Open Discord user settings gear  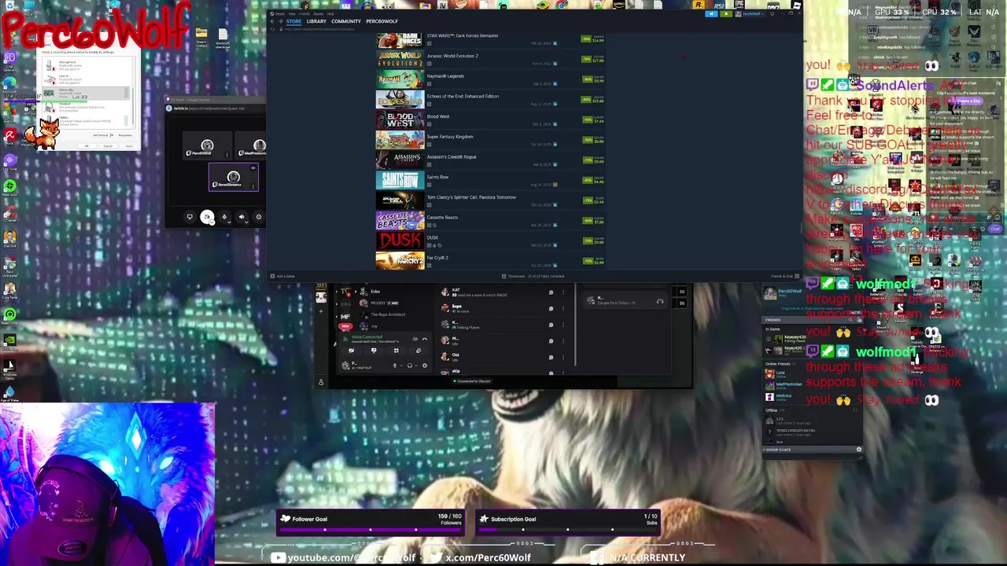pos(425,366)
